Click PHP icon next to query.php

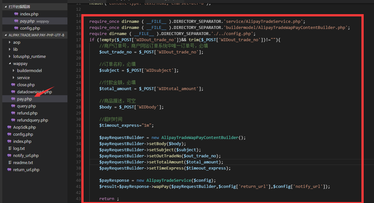[13, 106]
